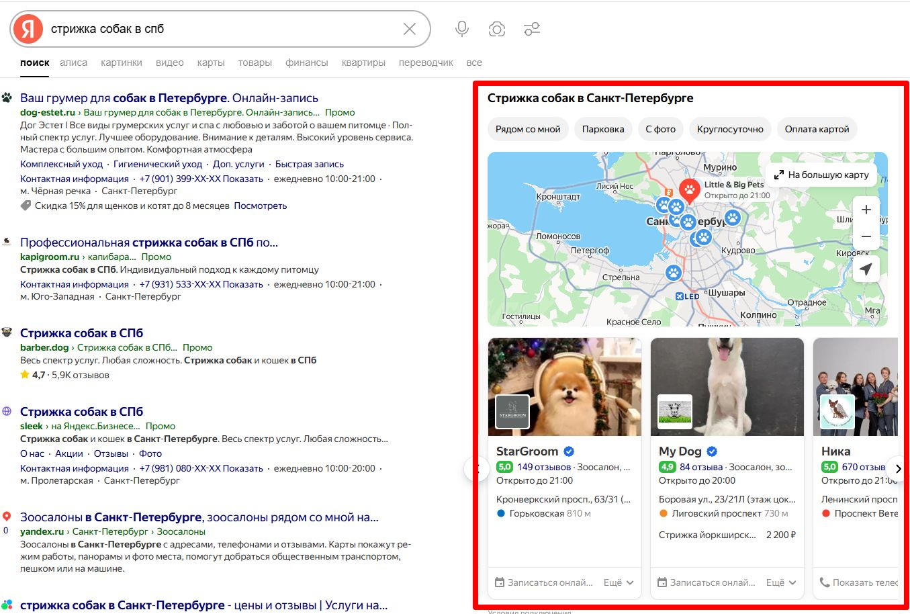The image size is (910, 614).
Task: Open camera image search icon
Action: pyautogui.click(x=497, y=29)
